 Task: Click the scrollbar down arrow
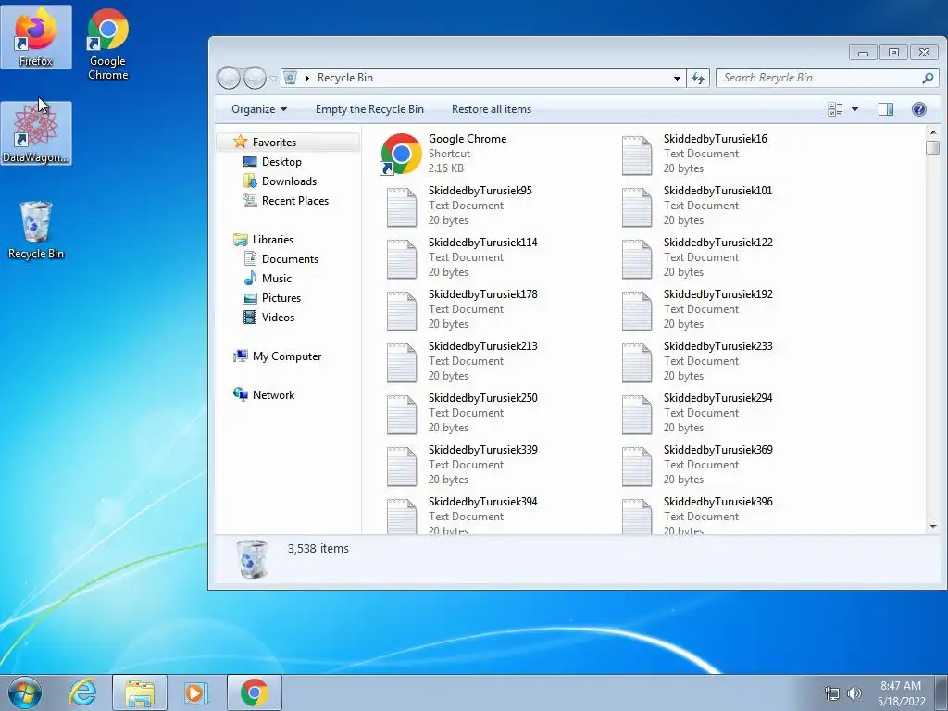(933, 527)
